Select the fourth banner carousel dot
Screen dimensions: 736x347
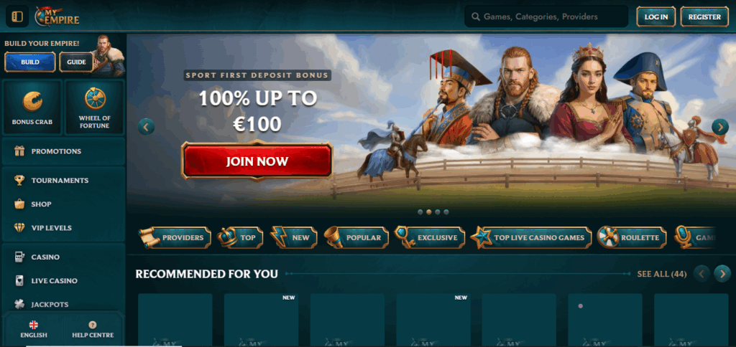click(x=446, y=212)
